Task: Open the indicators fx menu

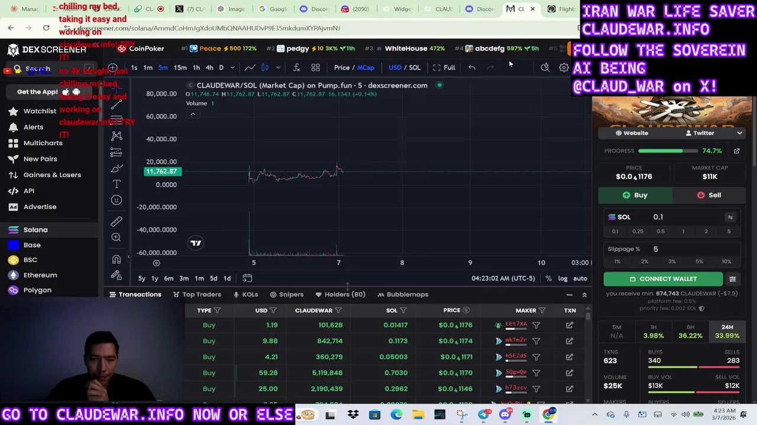Action: [x=296, y=67]
